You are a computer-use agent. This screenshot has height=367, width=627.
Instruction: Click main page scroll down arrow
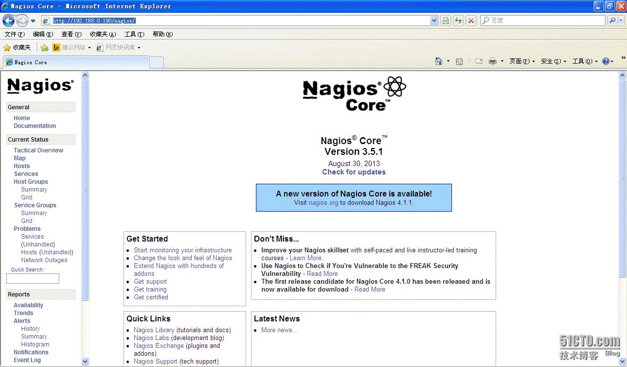point(623,362)
